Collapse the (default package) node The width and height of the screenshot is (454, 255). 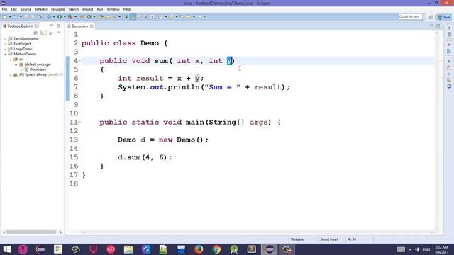(16, 64)
